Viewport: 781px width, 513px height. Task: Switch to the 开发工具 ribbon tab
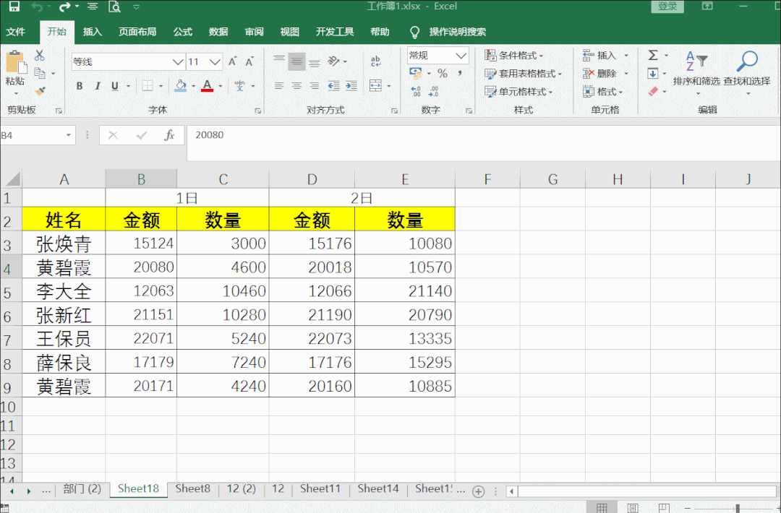click(335, 32)
